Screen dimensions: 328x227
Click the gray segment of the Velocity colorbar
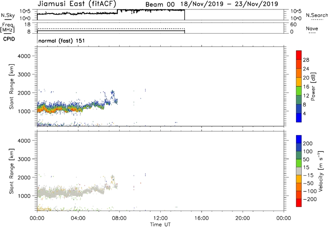point(299,171)
